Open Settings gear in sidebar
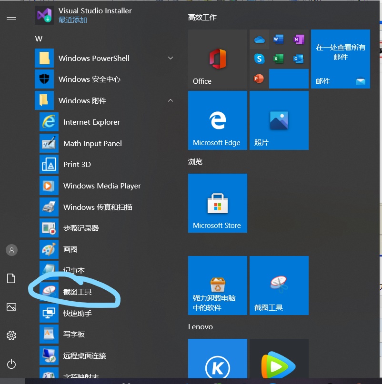382x384 pixels. [x=11, y=335]
